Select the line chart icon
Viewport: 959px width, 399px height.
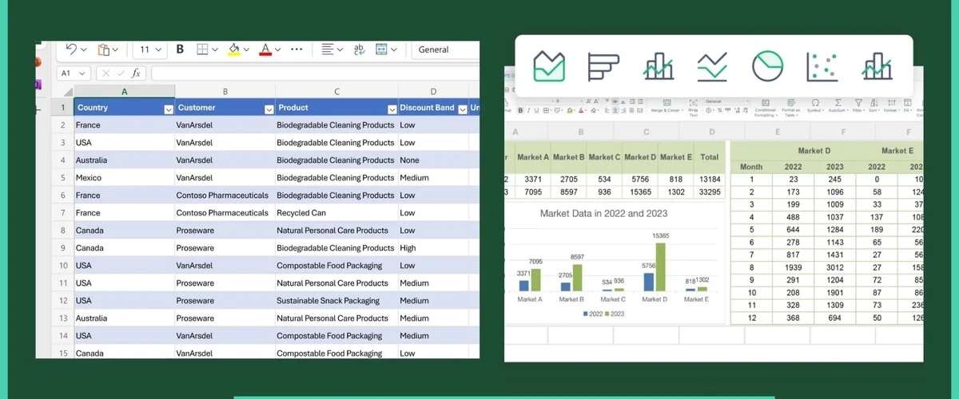(x=712, y=66)
